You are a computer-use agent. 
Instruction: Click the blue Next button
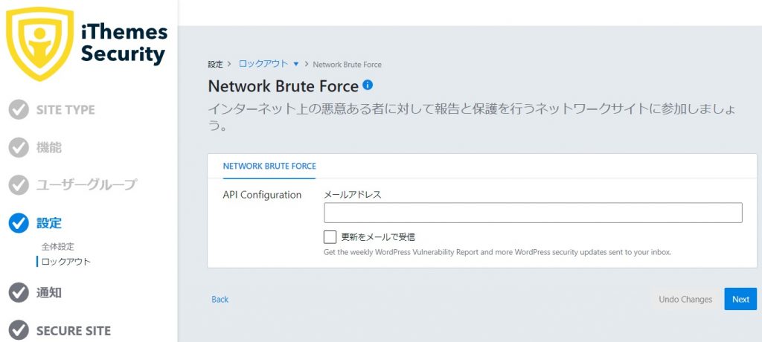click(x=740, y=299)
